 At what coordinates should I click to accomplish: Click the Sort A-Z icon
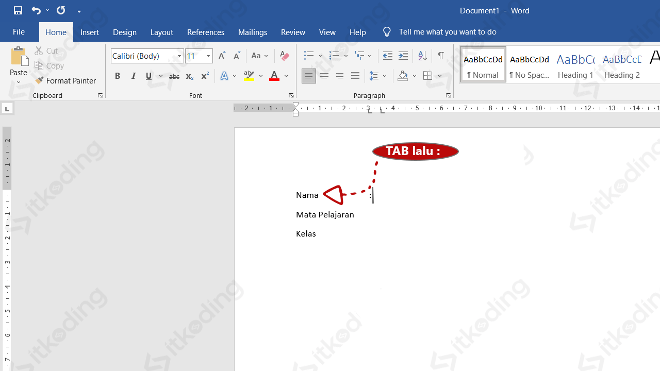point(422,56)
